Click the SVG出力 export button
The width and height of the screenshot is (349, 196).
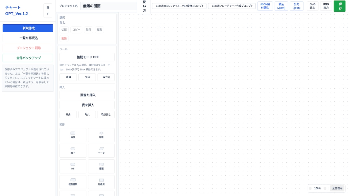[313, 6]
